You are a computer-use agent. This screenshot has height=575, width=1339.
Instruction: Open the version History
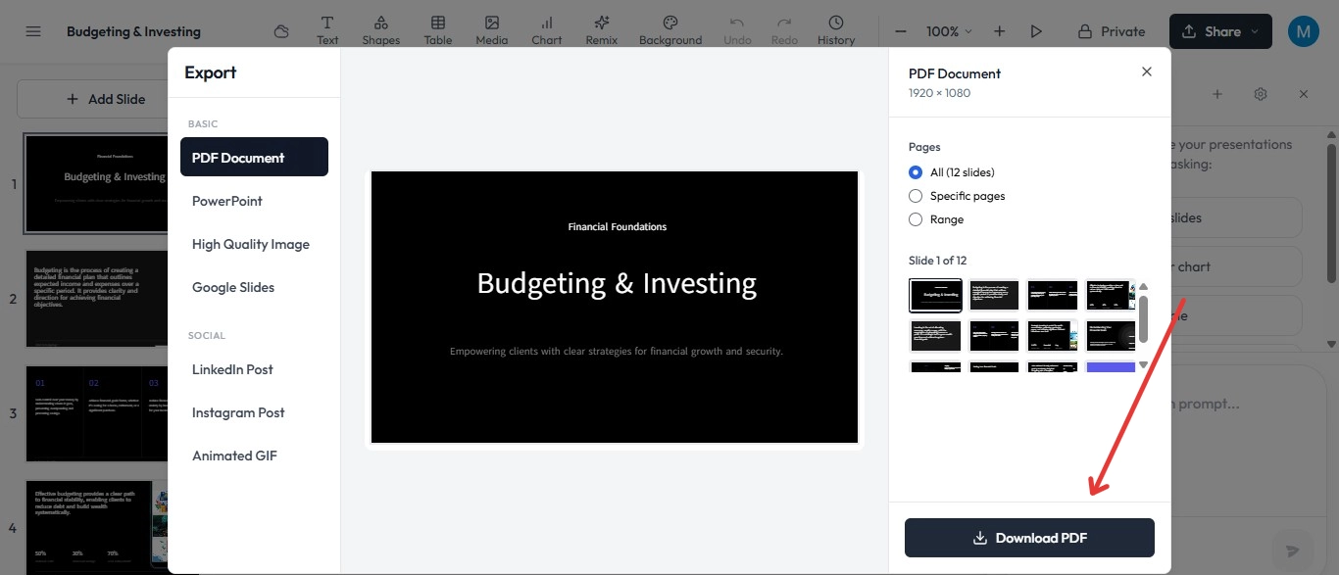pyautogui.click(x=836, y=30)
